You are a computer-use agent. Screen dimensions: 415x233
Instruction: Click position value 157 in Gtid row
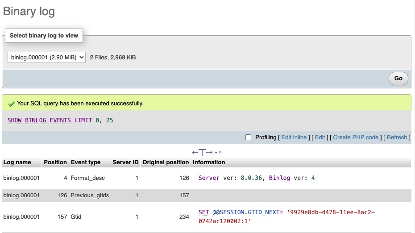(x=62, y=216)
